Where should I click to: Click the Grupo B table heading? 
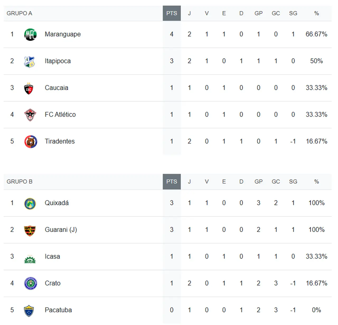19,181
